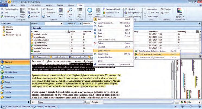The image size is (202, 109).
Task: Open the matryca porównań document tab
Action: (78, 57)
